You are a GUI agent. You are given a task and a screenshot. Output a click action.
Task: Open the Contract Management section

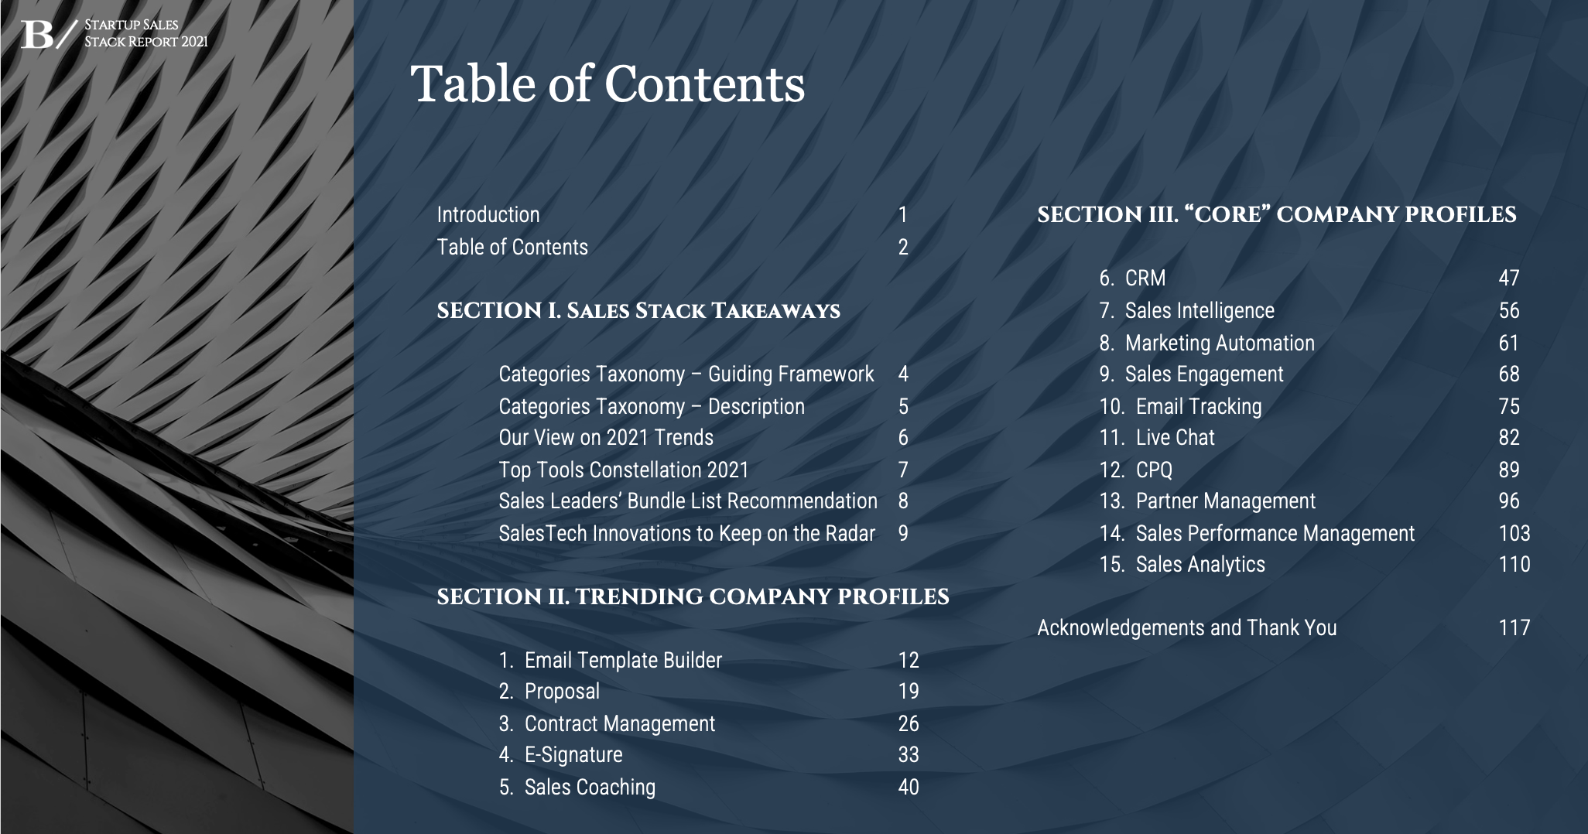click(619, 724)
